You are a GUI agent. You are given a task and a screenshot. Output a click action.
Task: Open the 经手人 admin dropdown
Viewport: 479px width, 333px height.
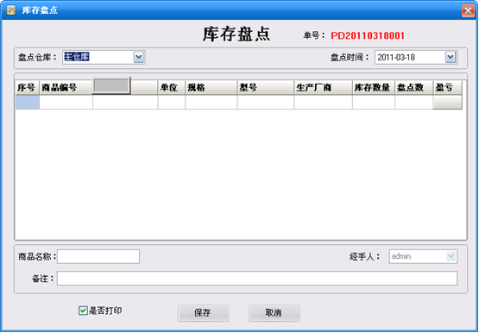(451, 256)
